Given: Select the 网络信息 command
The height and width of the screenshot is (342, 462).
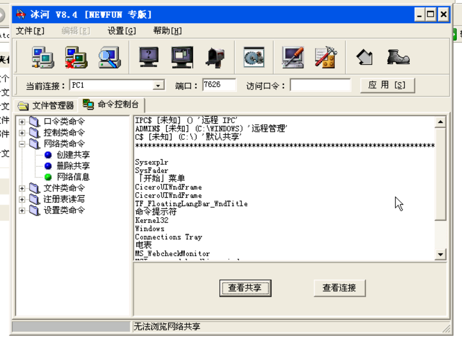Looking at the screenshot, I should tap(73, 177).
